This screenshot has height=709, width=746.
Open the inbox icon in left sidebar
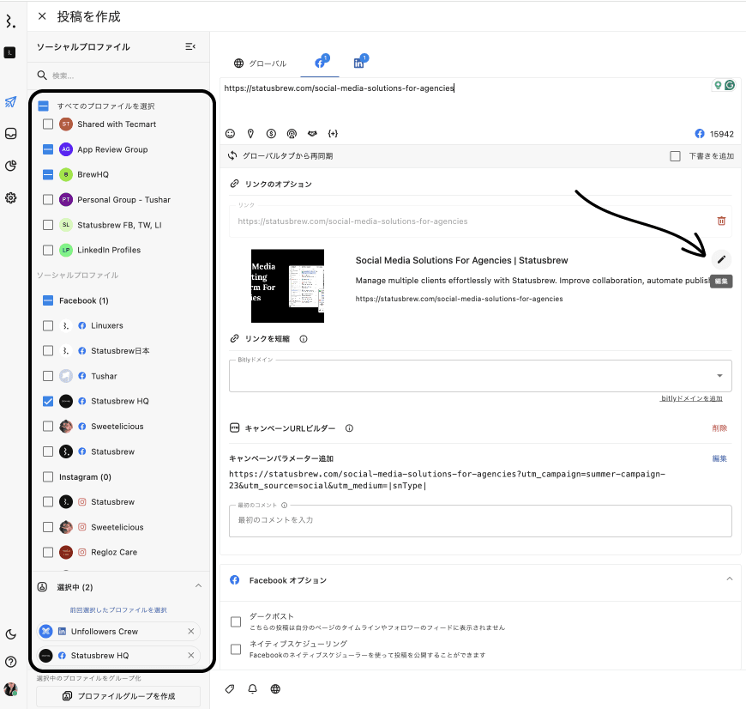click(10, 134)
